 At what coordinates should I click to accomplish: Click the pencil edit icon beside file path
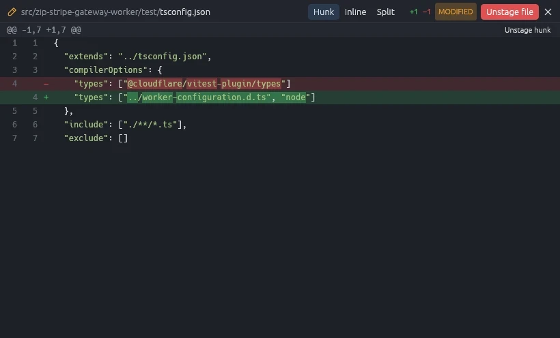click(x=12, y=12)
